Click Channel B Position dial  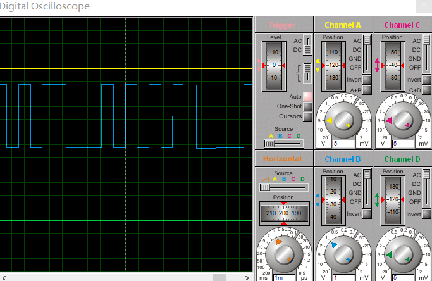[x=333, y=199]
